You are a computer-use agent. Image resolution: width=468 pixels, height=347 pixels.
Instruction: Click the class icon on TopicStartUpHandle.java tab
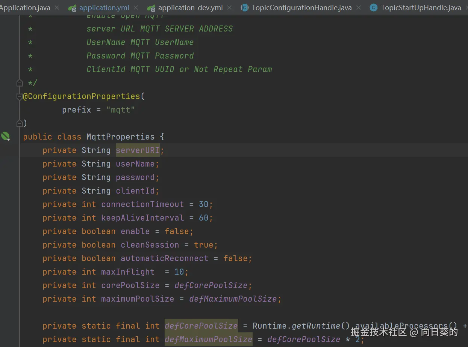pyautogui.click(x=374, y=8)
